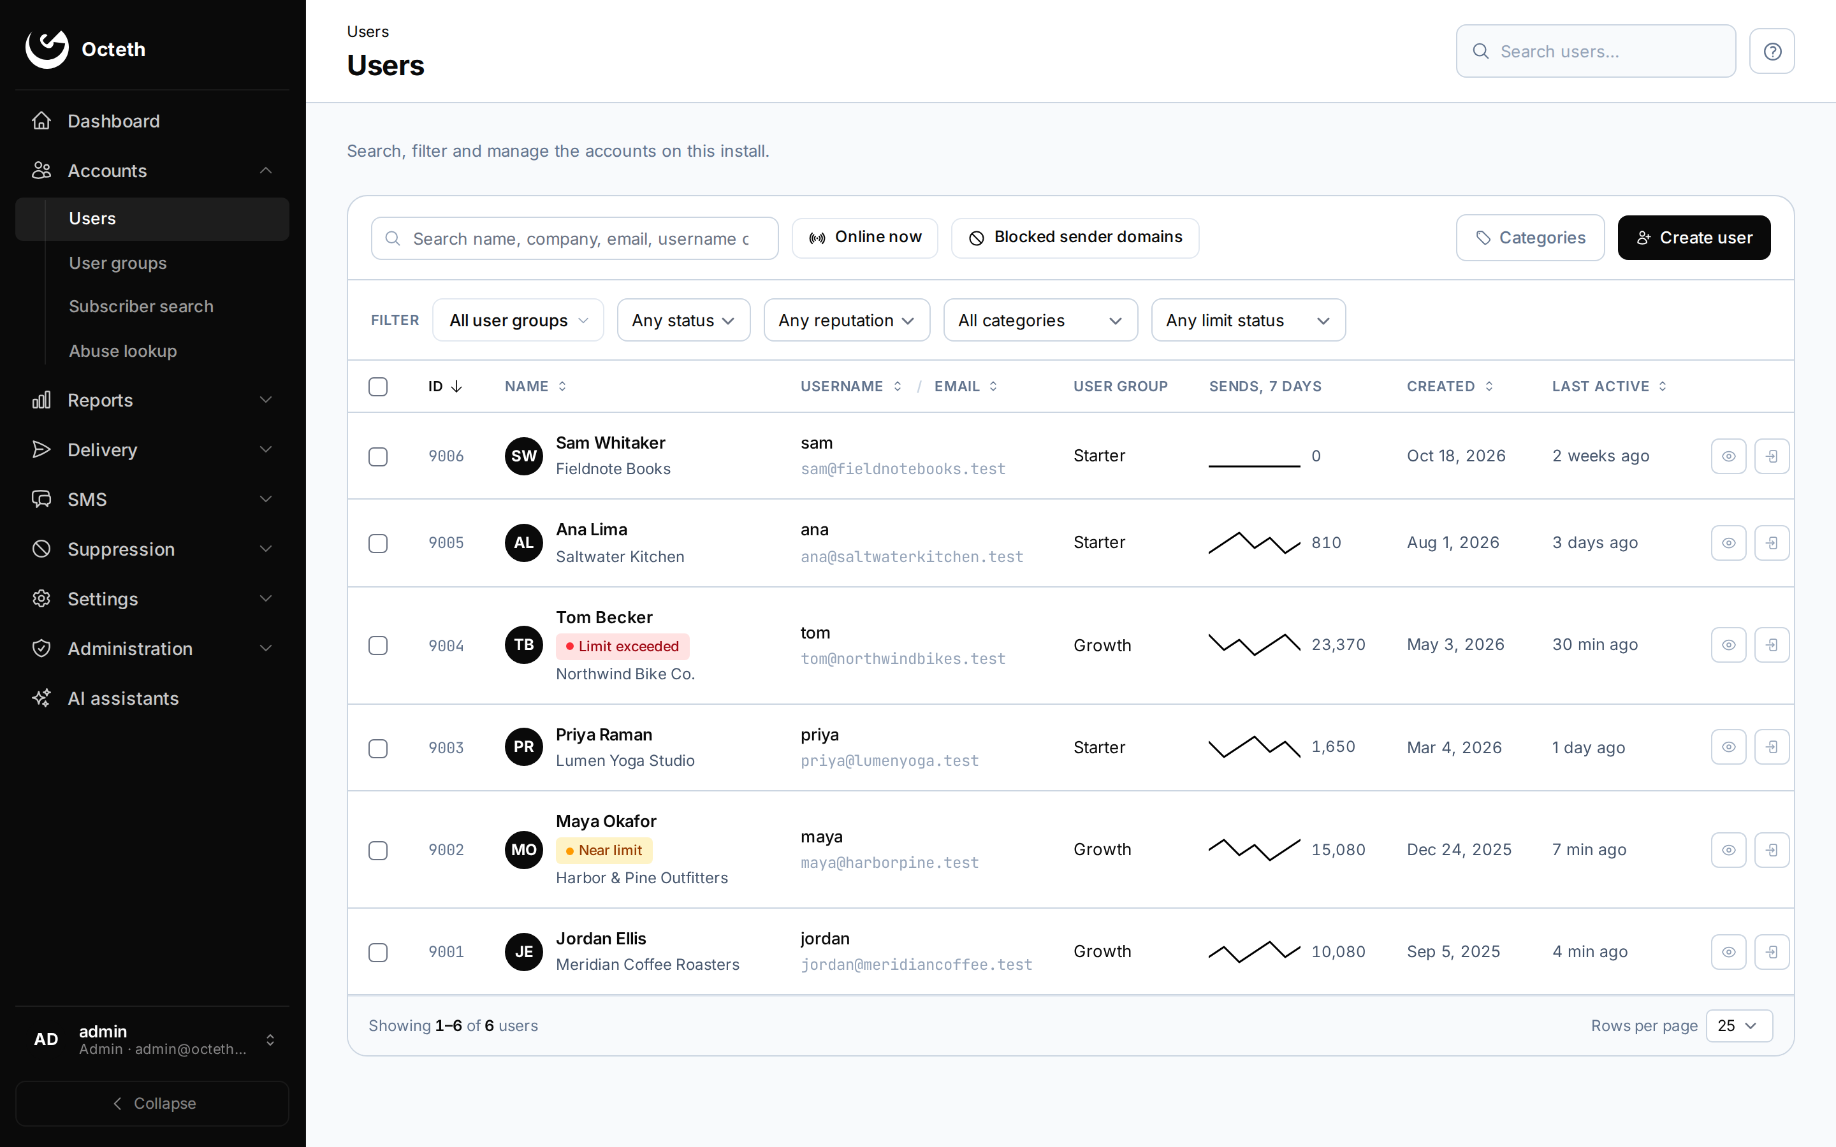
Task: Select the checkbox for user 9003
Action: [378, 748]
